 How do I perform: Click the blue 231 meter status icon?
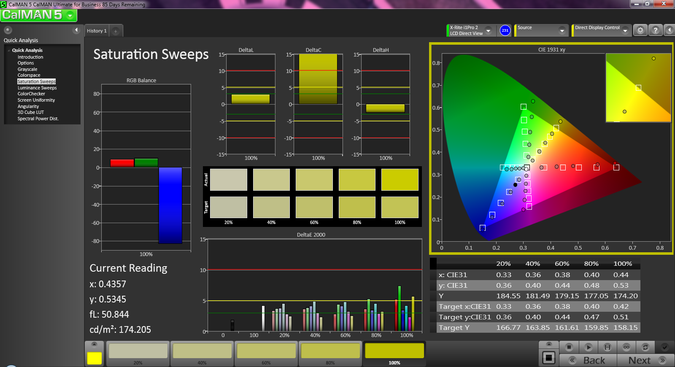(505, 30)
